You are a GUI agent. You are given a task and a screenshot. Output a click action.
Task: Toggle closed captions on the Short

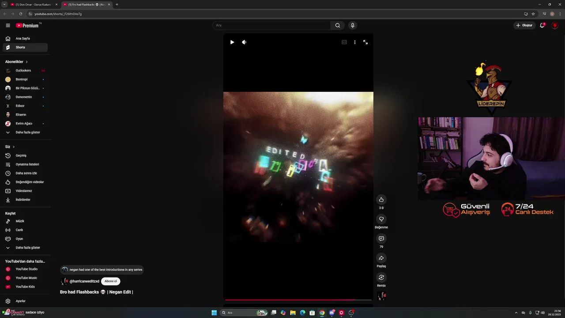[344, 42]
